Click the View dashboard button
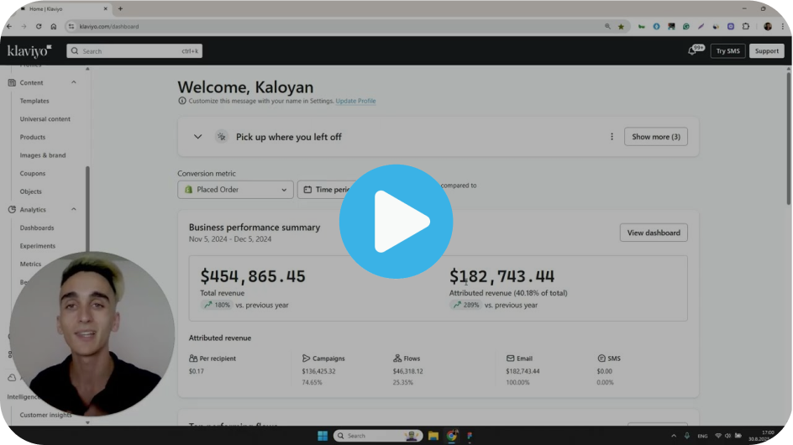Screen dimensions: 793x445 [x=654, y=233]
